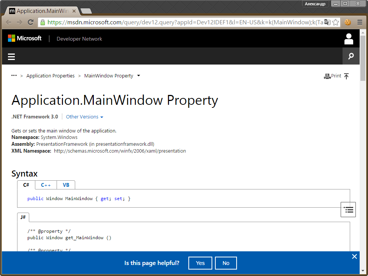Click the PresentationFramework assembly text
Image resolution: width=368 pixels, height=276 pixels.
tap(95, 144)
